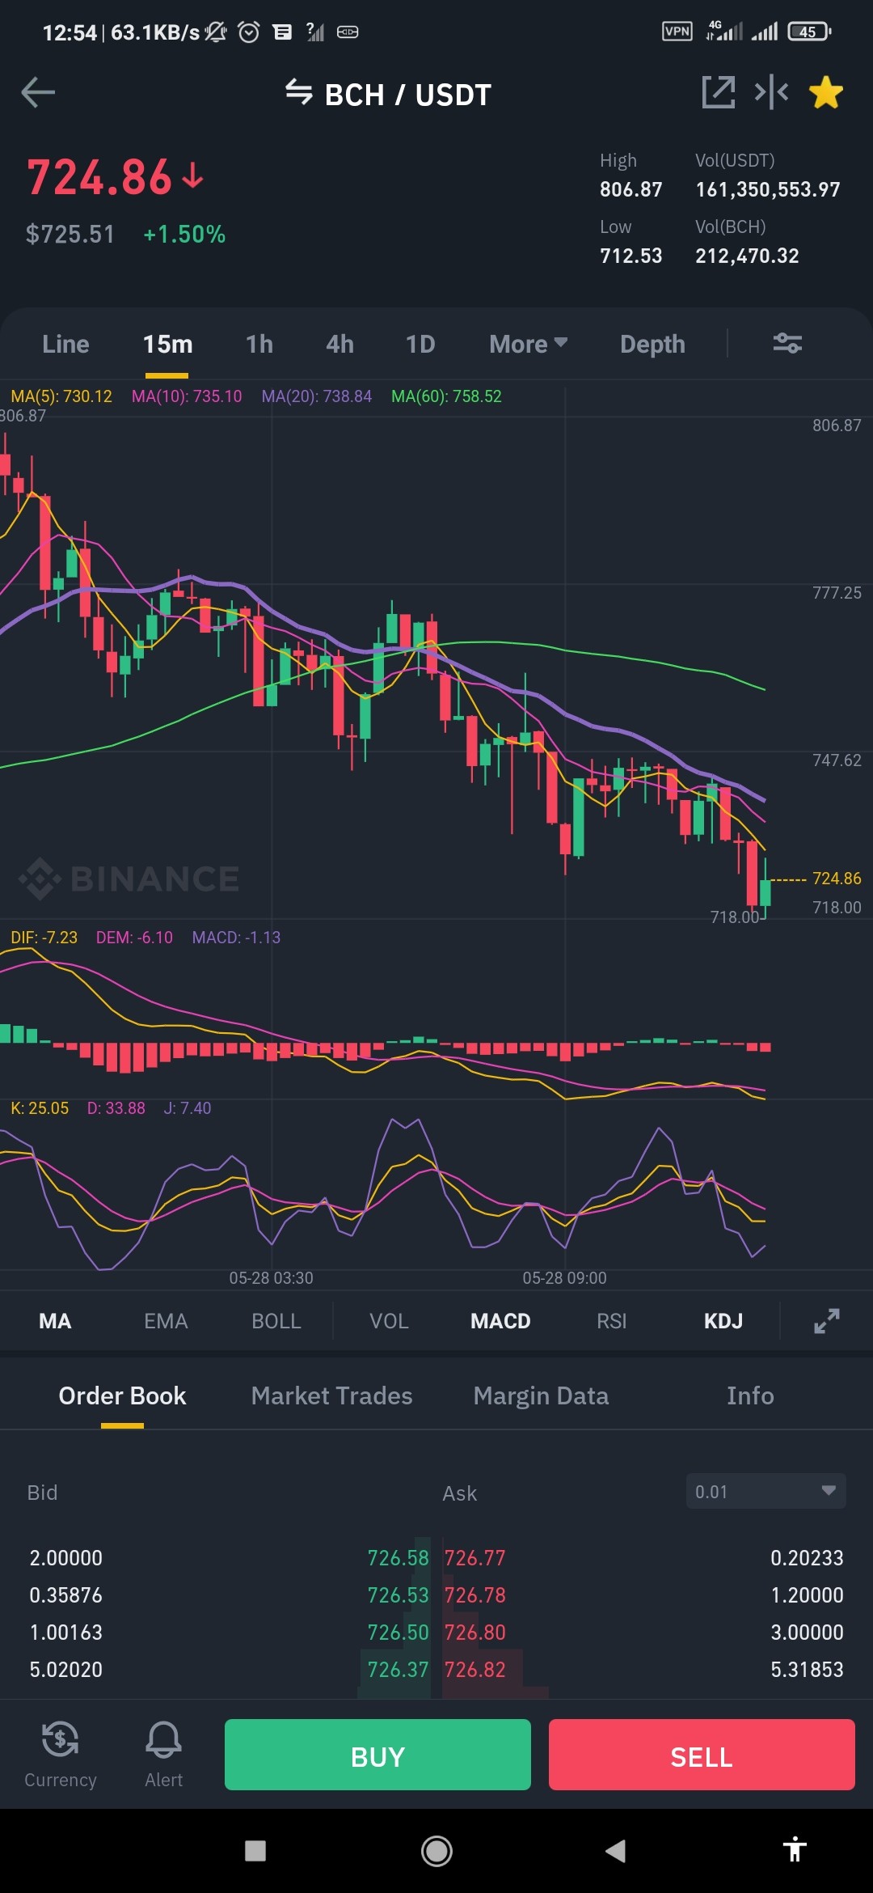Screen dimensions: 873x1893
Task: Toggle the KDJ indicator
Action: click(x=723, y=1321)
